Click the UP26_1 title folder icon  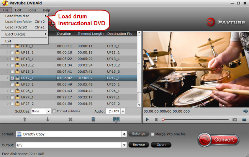coord(17,91)
